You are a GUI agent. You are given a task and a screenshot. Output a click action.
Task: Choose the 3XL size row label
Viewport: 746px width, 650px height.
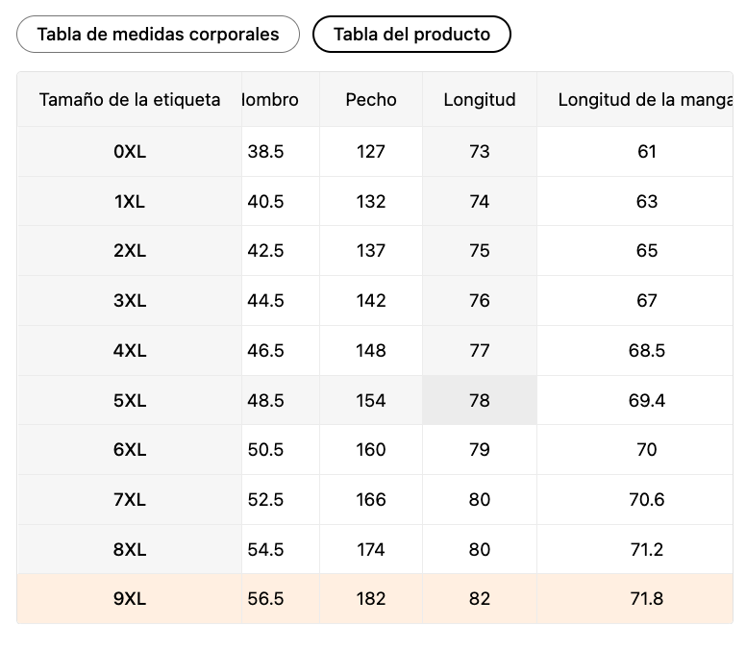tap(130, 301)
